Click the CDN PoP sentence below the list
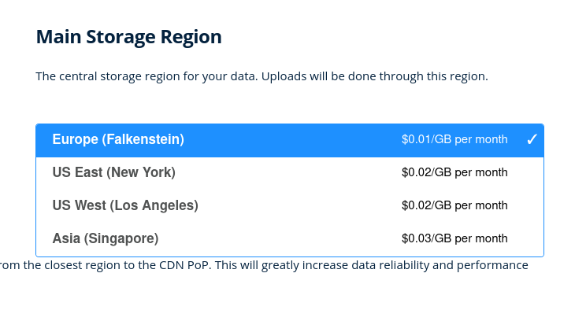 coord(264,265)
